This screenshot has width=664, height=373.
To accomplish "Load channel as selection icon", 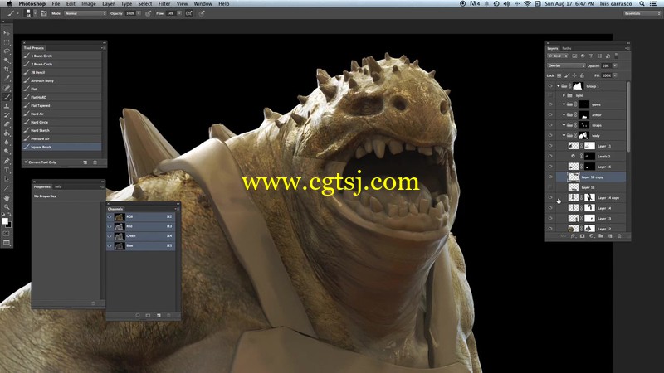I will (137, 315).
